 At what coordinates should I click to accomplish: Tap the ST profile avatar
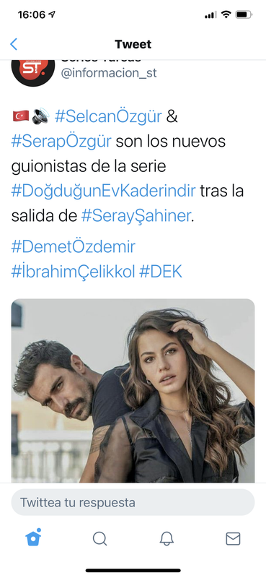point(33,71)
